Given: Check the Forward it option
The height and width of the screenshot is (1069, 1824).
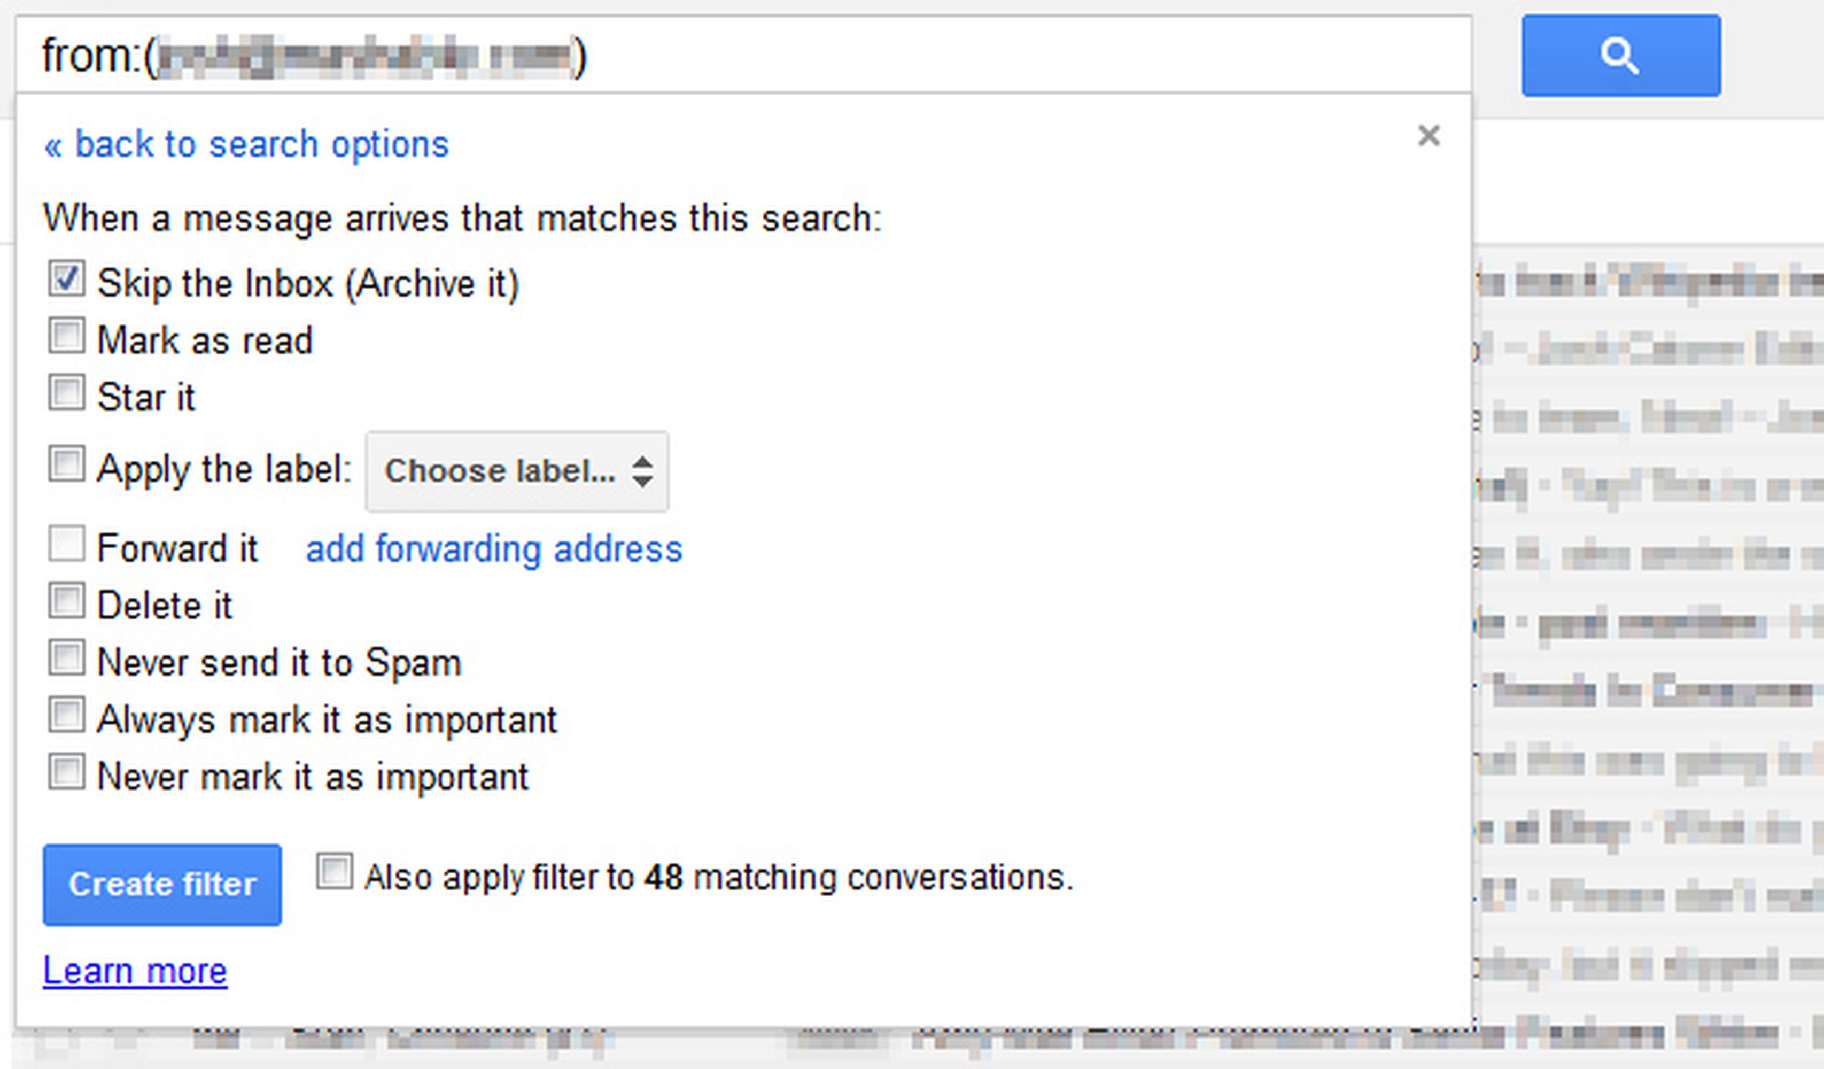Looking at the screenshot, I should pos(67,544).
